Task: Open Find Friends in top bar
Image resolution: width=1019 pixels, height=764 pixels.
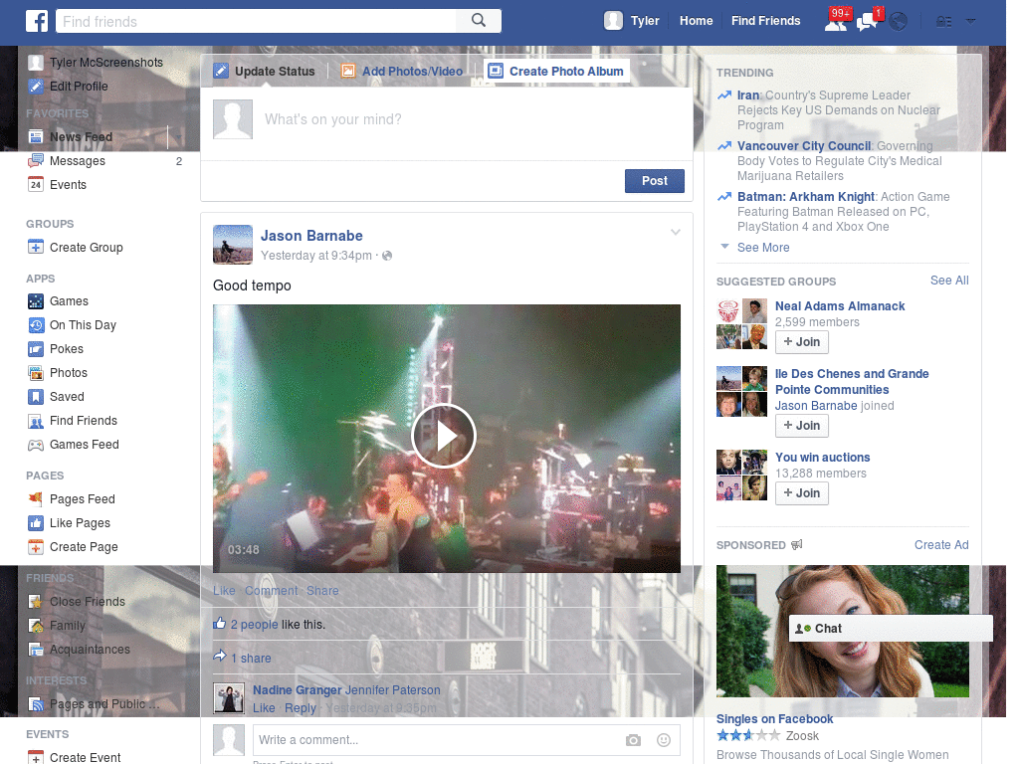Action: coord(765,21)
